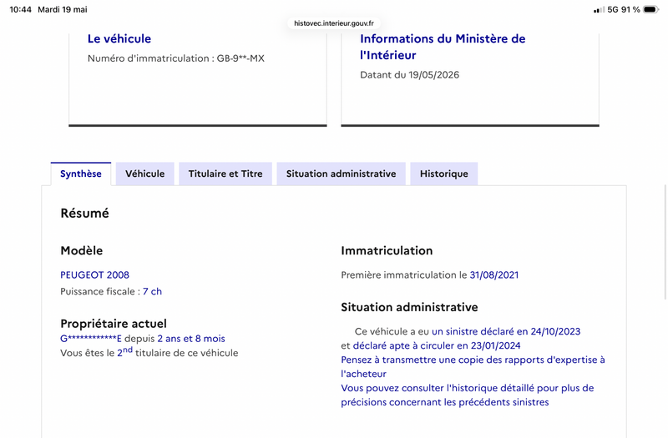Tap the battery icon in status bar
Image resolution: width=668 pixels, height=438 pixels.
[651, 9]
